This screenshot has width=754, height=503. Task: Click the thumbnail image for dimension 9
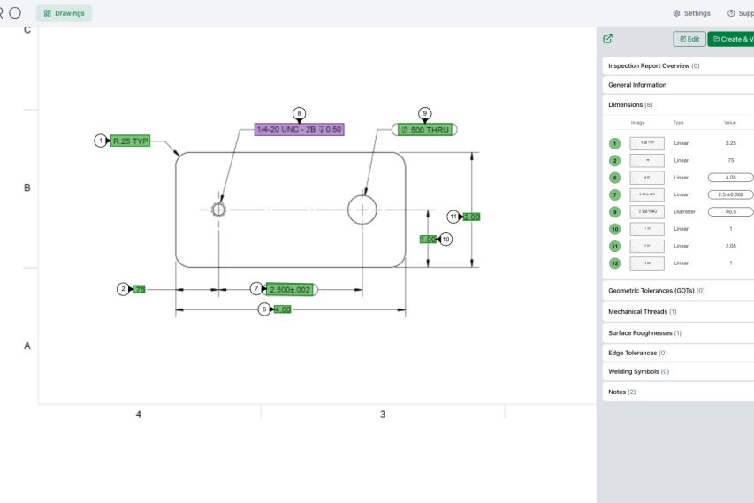tap(647, 212)
